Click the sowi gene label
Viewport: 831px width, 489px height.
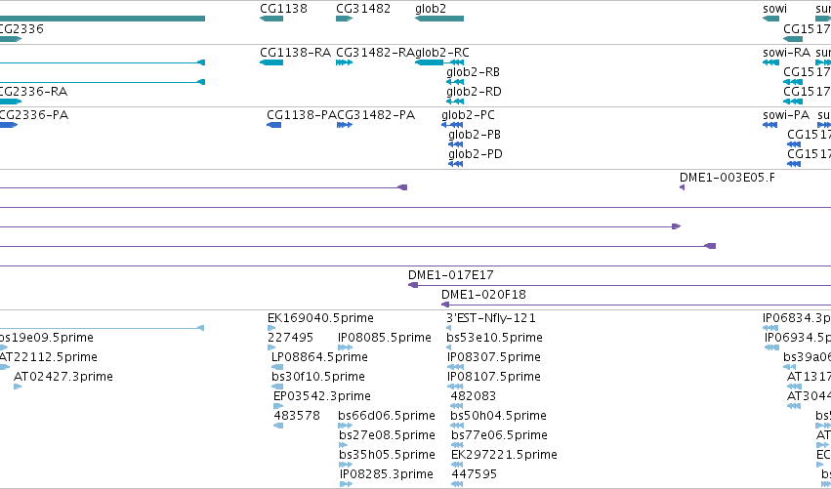coord(774,9)
